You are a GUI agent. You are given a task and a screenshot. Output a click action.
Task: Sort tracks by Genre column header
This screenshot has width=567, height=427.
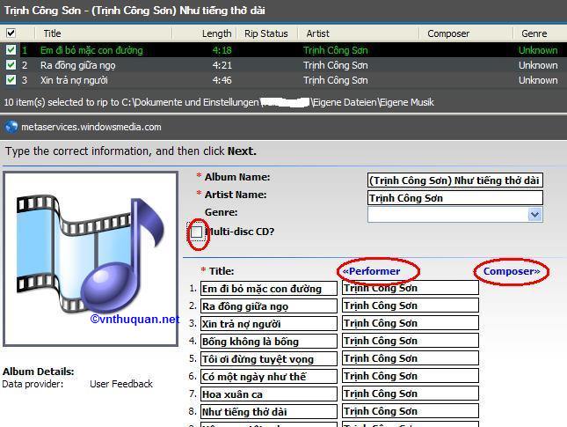tap(534, 33)
